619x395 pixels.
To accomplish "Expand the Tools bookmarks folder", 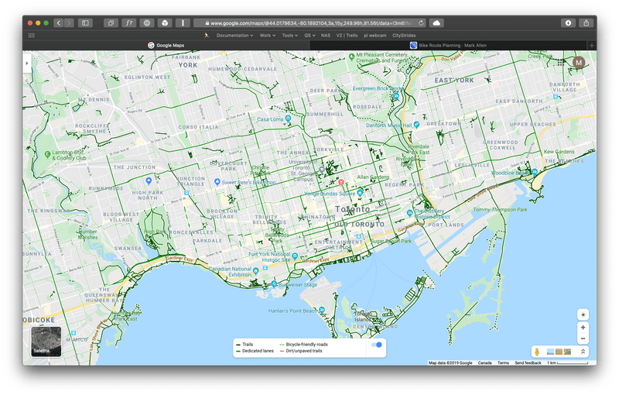I will click(289, 35).
